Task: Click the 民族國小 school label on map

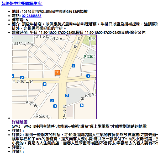Action: coord(90,56)
